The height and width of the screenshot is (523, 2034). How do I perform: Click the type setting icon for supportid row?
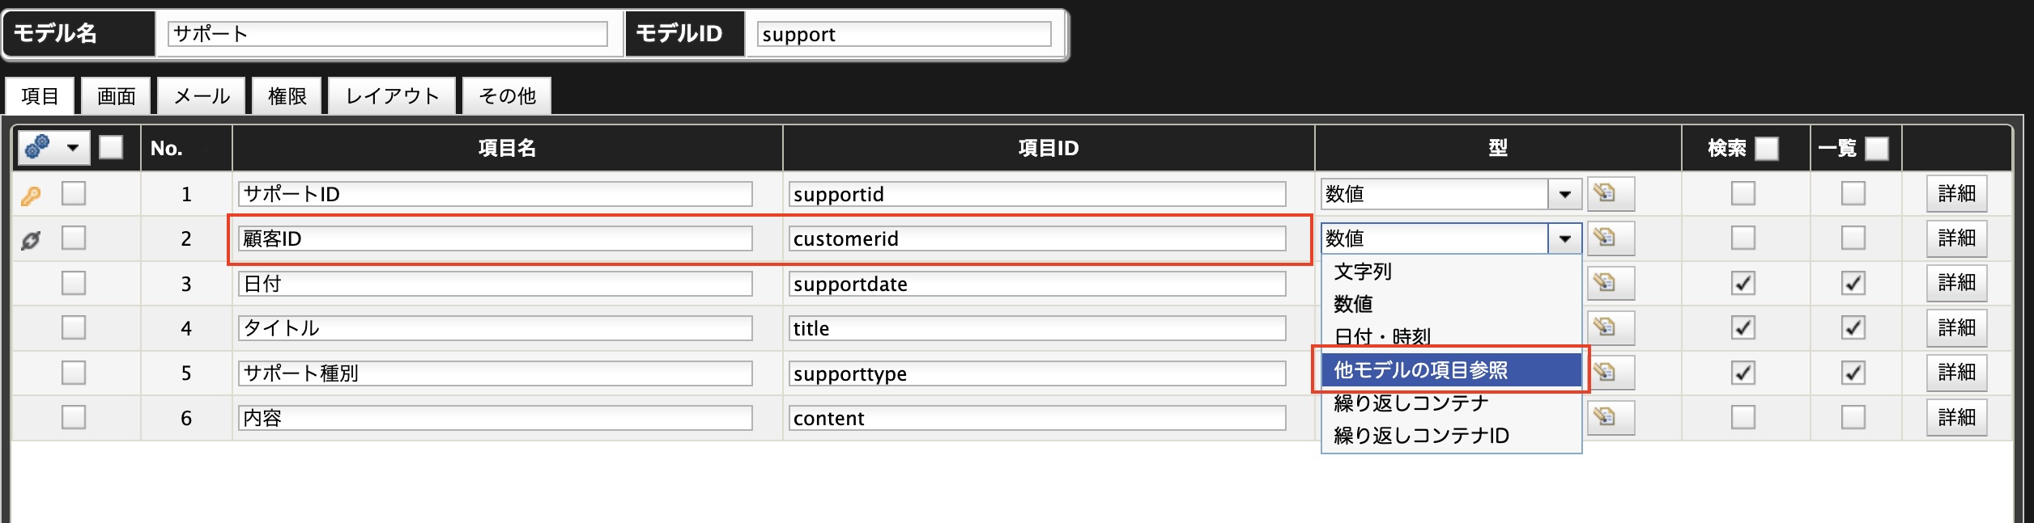pos(1611,194)
